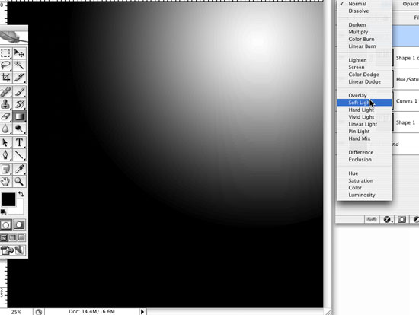Image resolution: width=419 pixels, height=315 pixels.
Task: Select the Lasso tool
Action: click(x=5, y=65)
